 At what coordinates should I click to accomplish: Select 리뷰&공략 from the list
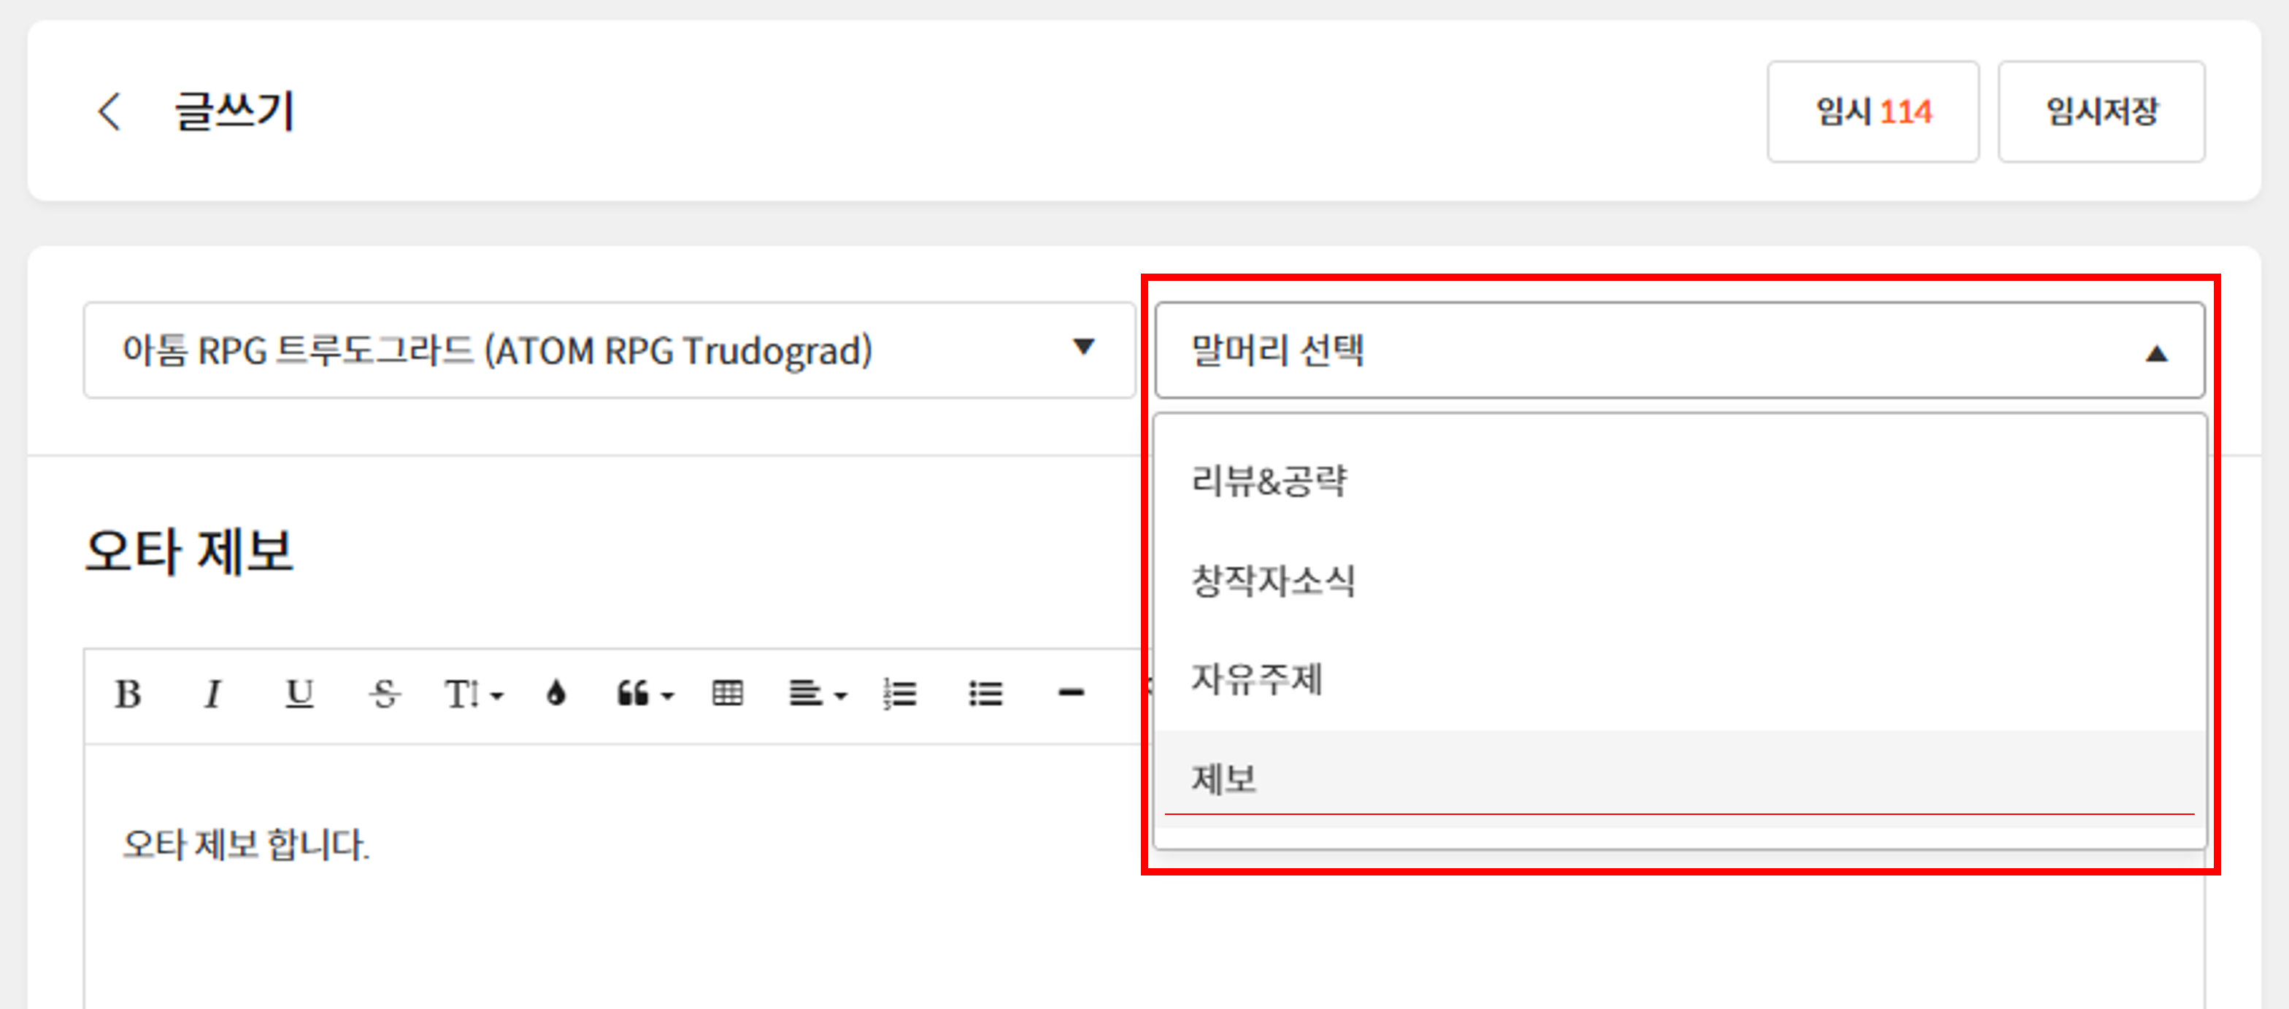click(x=1270, y=481)
